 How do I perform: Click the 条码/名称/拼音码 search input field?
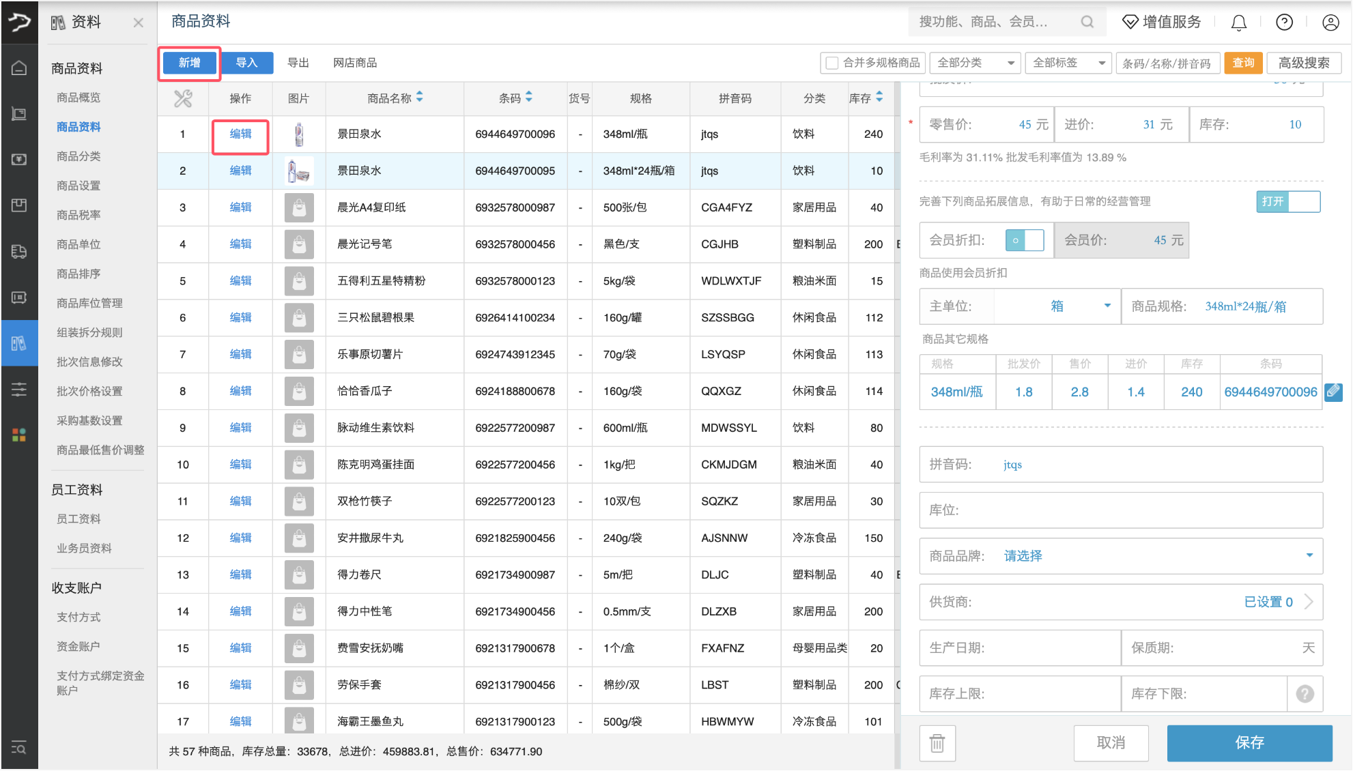click(1168, 63)
